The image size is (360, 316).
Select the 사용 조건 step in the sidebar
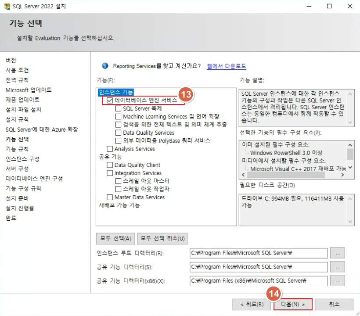point(17,70)
